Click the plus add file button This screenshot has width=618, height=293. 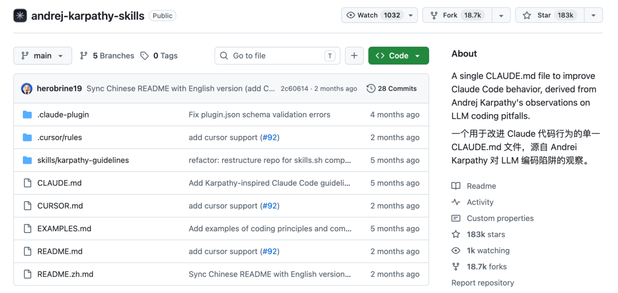coord(354,56)
